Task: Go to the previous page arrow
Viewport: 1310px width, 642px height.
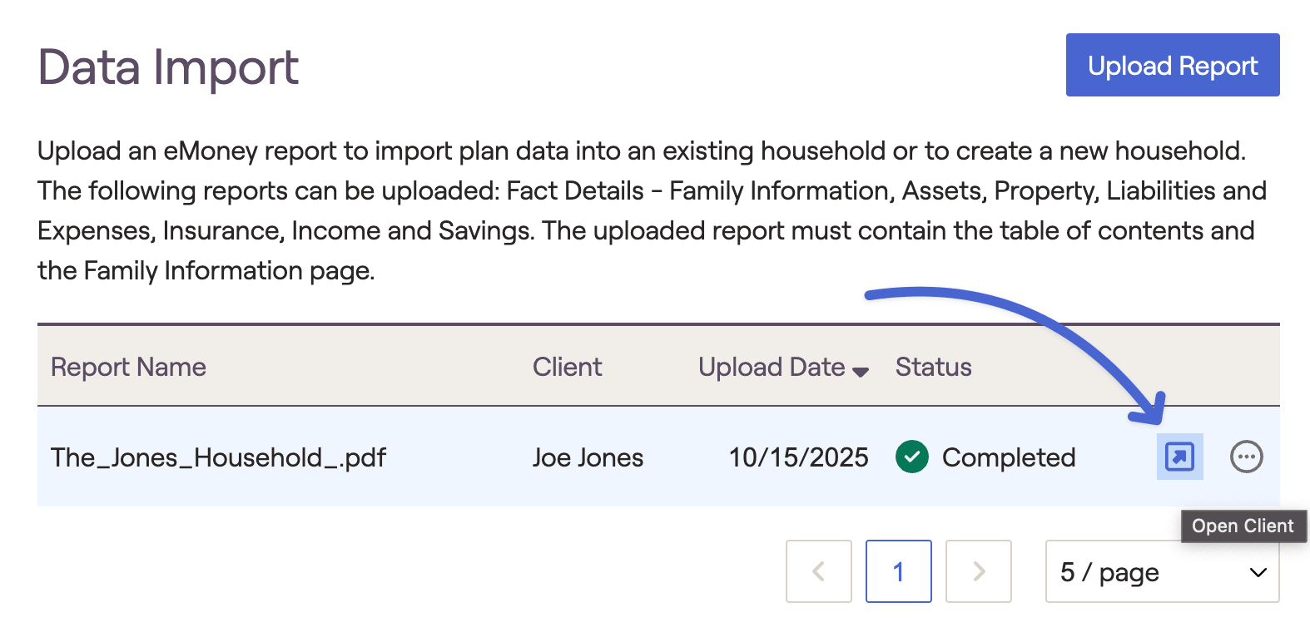Action: pyautogui.click(x=818, y=571)
